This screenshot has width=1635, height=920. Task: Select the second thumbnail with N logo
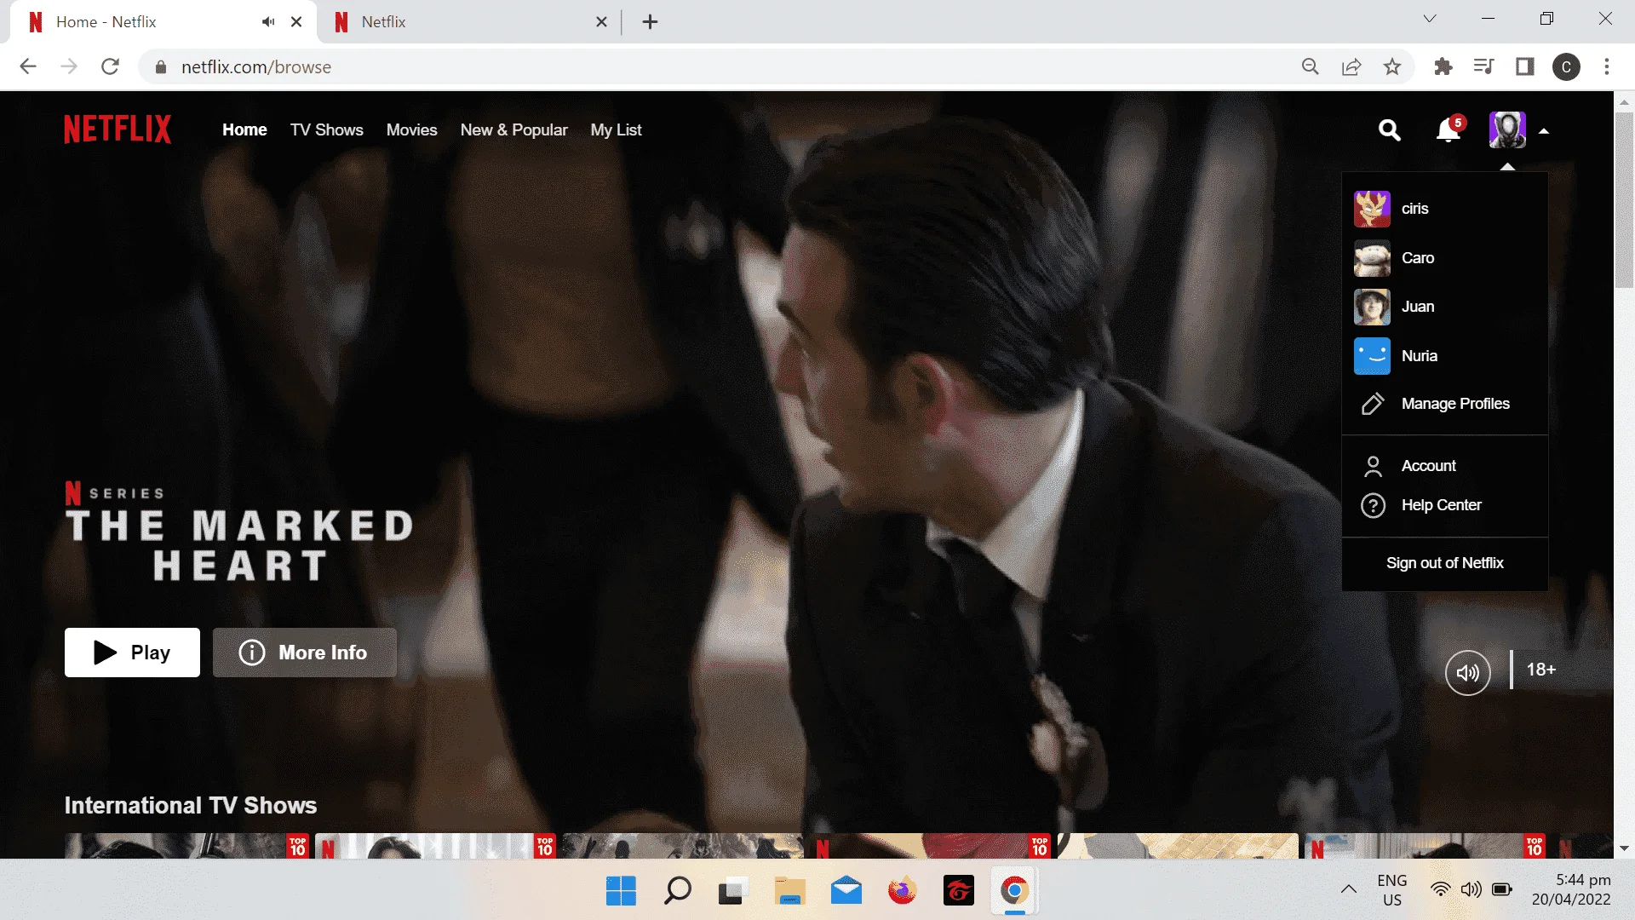tap(435, 846)
